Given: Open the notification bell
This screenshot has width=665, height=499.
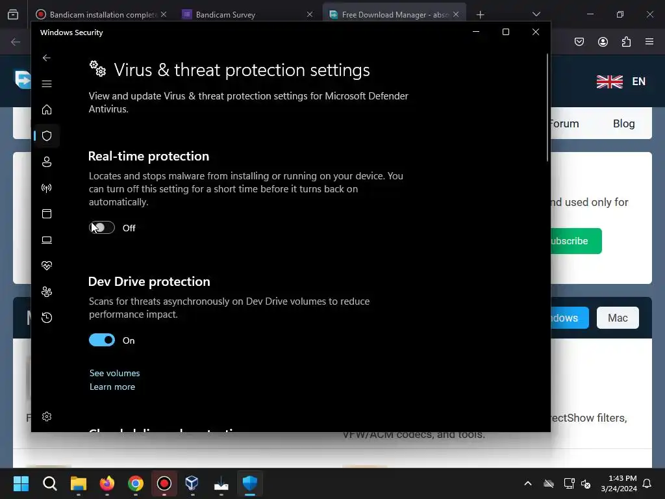Looking at the screenshot, I should pos(647,483).
